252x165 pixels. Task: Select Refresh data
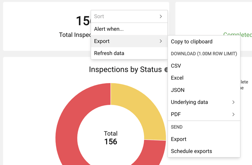click(129, 53)
